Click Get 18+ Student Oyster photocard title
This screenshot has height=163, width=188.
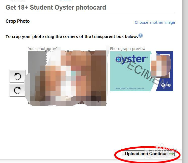pyautogui.click(x=56, y=7)
